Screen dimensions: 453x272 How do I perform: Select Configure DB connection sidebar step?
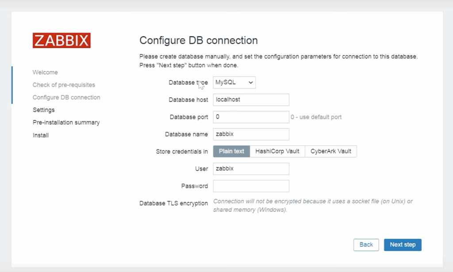(66, 97)
